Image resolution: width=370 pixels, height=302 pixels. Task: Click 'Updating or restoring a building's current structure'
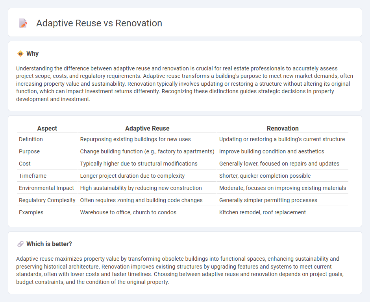pyautogui.click(x=282, y=139)
